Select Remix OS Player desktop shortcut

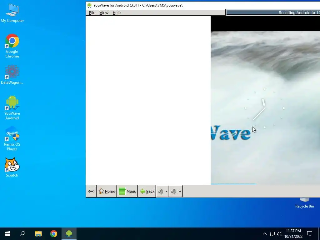point(12,139)
